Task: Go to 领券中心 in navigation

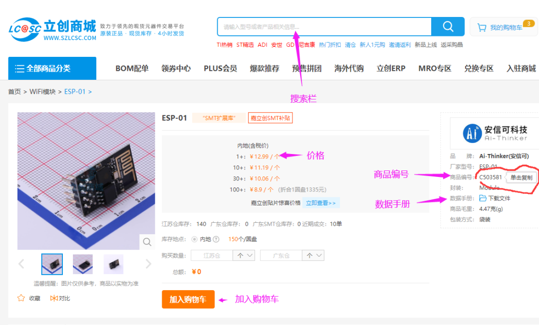Action: pyautogui.click(x=176, y=69)
